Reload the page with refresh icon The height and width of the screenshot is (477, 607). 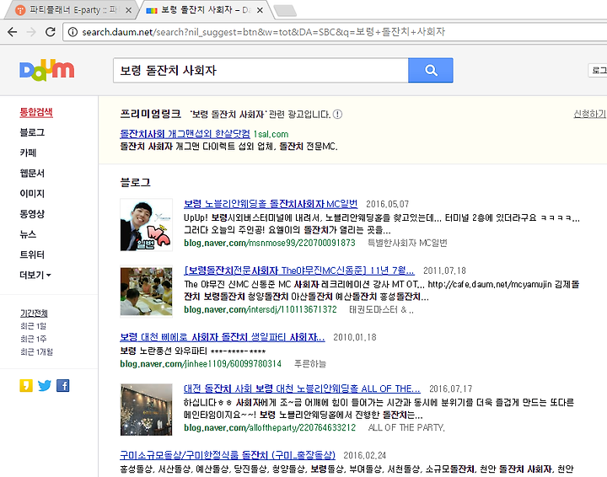(51, 32)
